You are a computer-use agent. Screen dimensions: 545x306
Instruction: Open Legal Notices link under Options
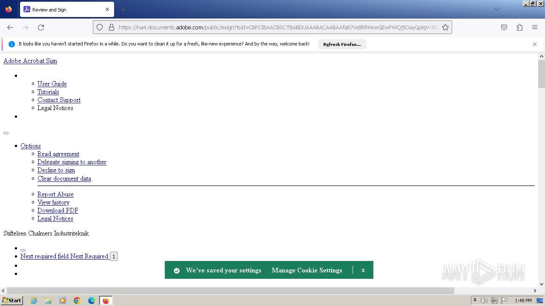click(55, 218)
